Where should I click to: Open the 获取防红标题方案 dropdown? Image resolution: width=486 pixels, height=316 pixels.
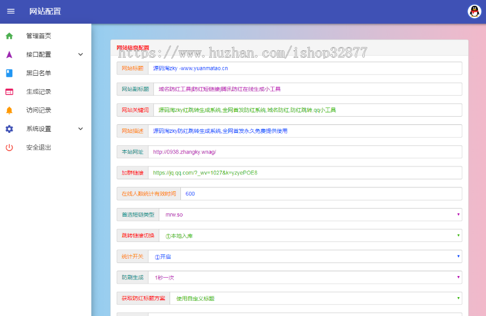click(x=316, y=298)
